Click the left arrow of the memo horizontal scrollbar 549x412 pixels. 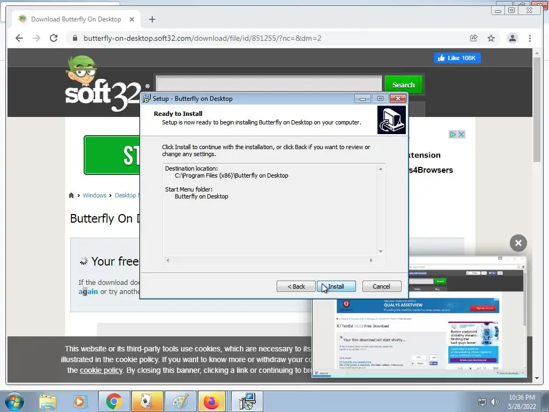pos(168,260)
